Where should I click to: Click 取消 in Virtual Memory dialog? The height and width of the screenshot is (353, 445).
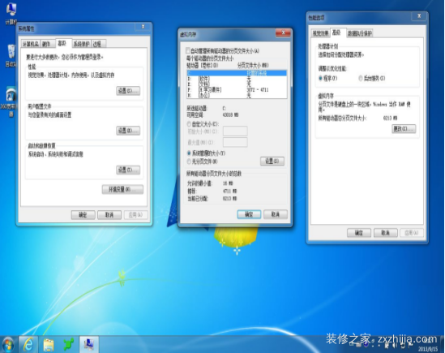click(276, 214)
